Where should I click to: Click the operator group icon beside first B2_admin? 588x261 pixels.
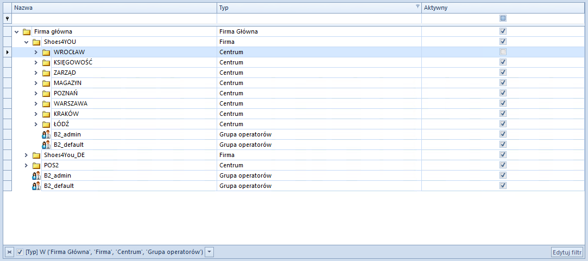(46, 134)
